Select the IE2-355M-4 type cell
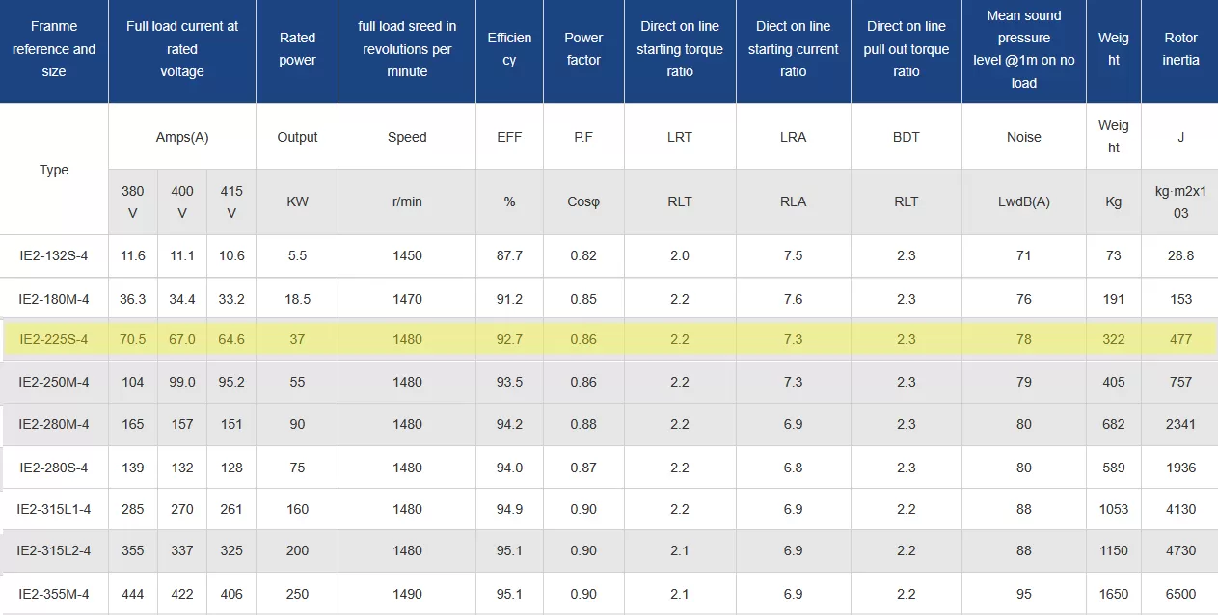Screen dimensions: 1218x615 point(54,594)
